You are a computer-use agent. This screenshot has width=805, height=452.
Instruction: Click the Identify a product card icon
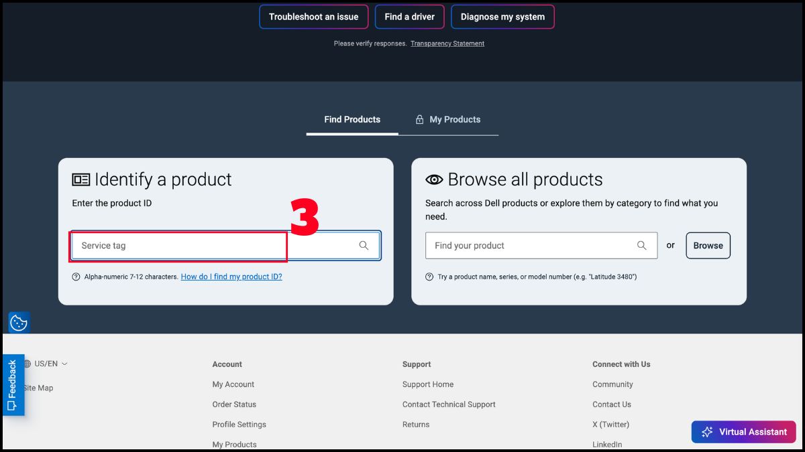(x=81, y=179)
